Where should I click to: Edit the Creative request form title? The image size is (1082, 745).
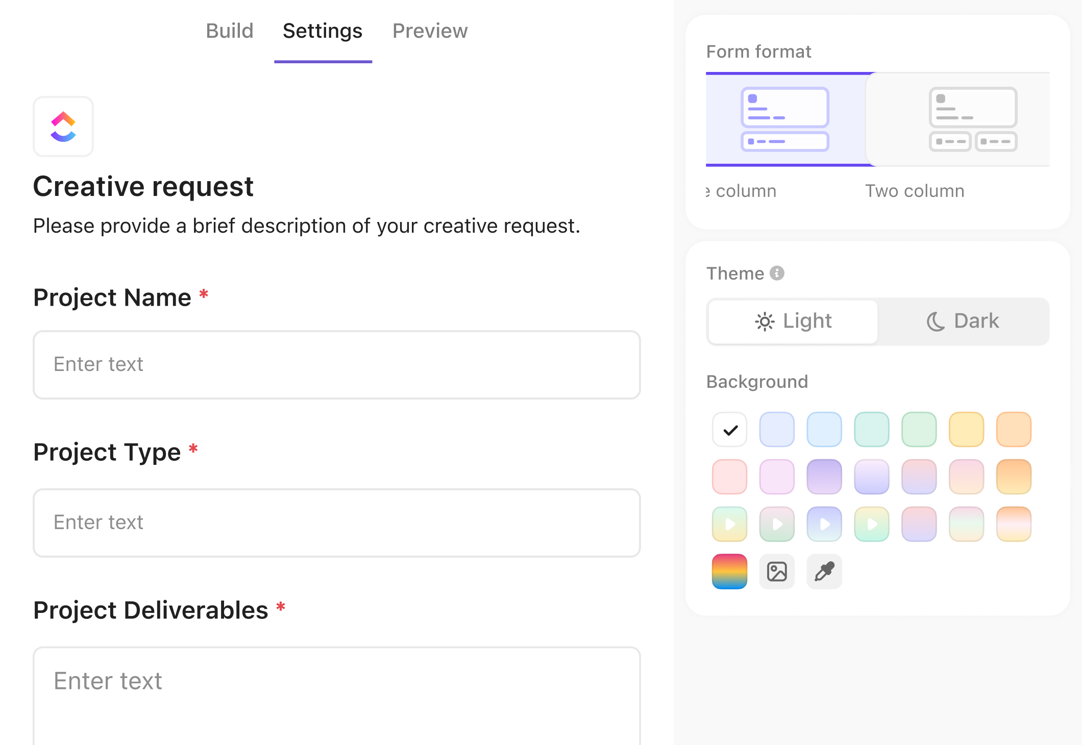(x=143, y=186)
